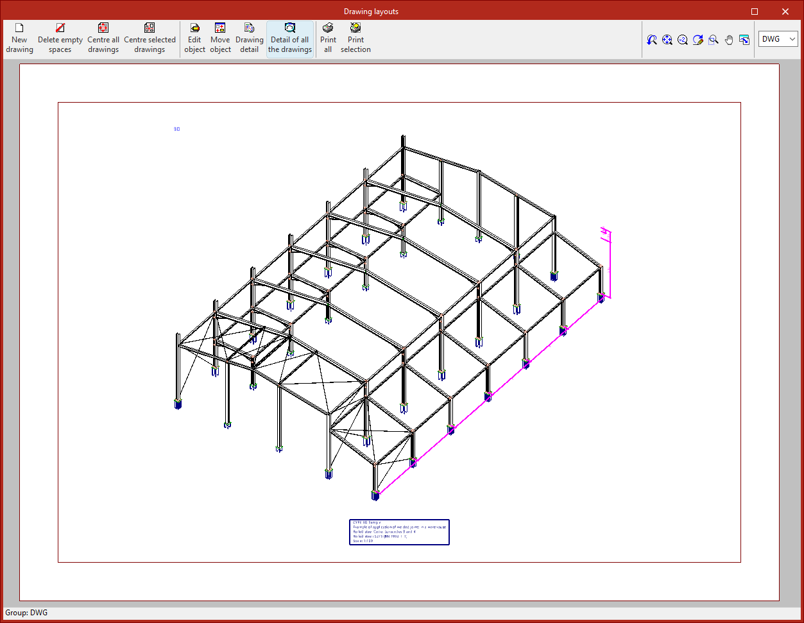Click Centre selected drawings

(x=150, y=39)
